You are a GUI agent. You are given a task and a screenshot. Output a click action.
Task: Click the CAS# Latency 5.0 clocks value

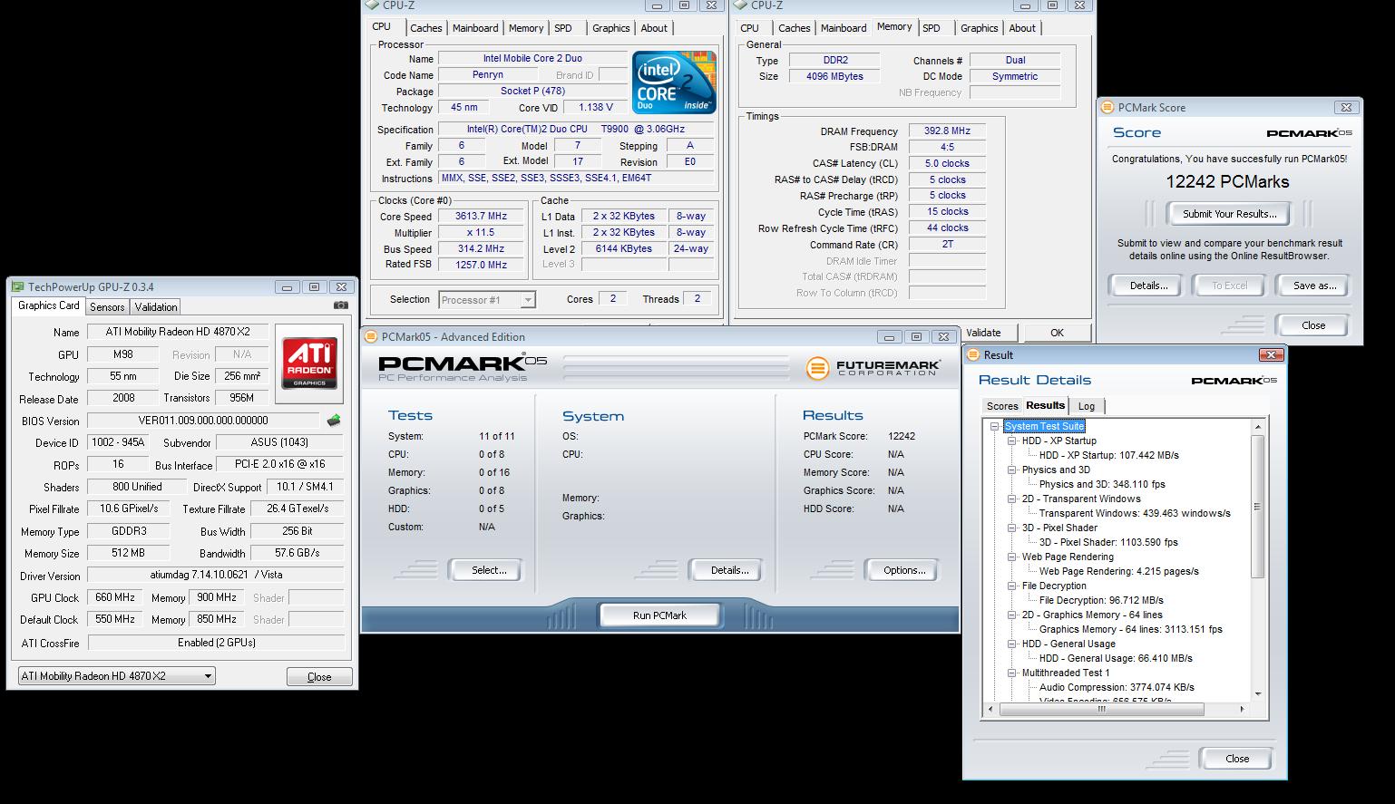[x=947, y=164]
